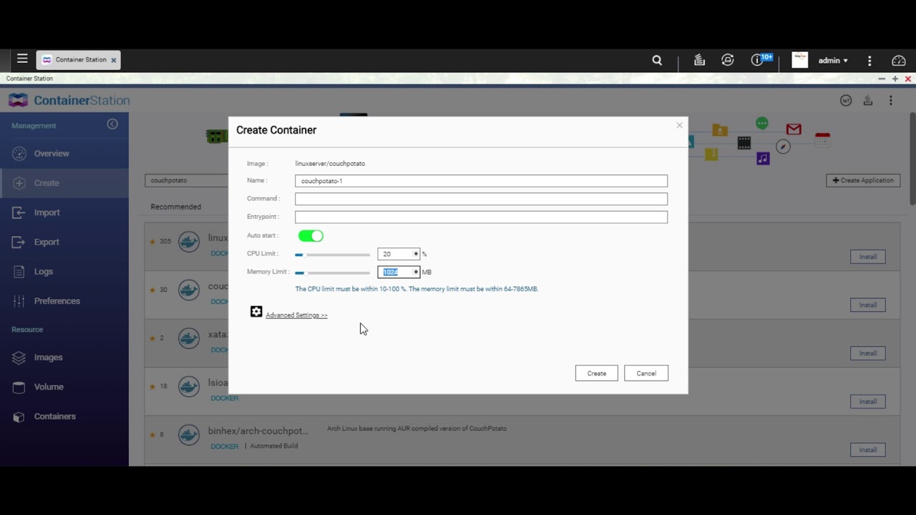Focus the Command input field

[481, 199]
